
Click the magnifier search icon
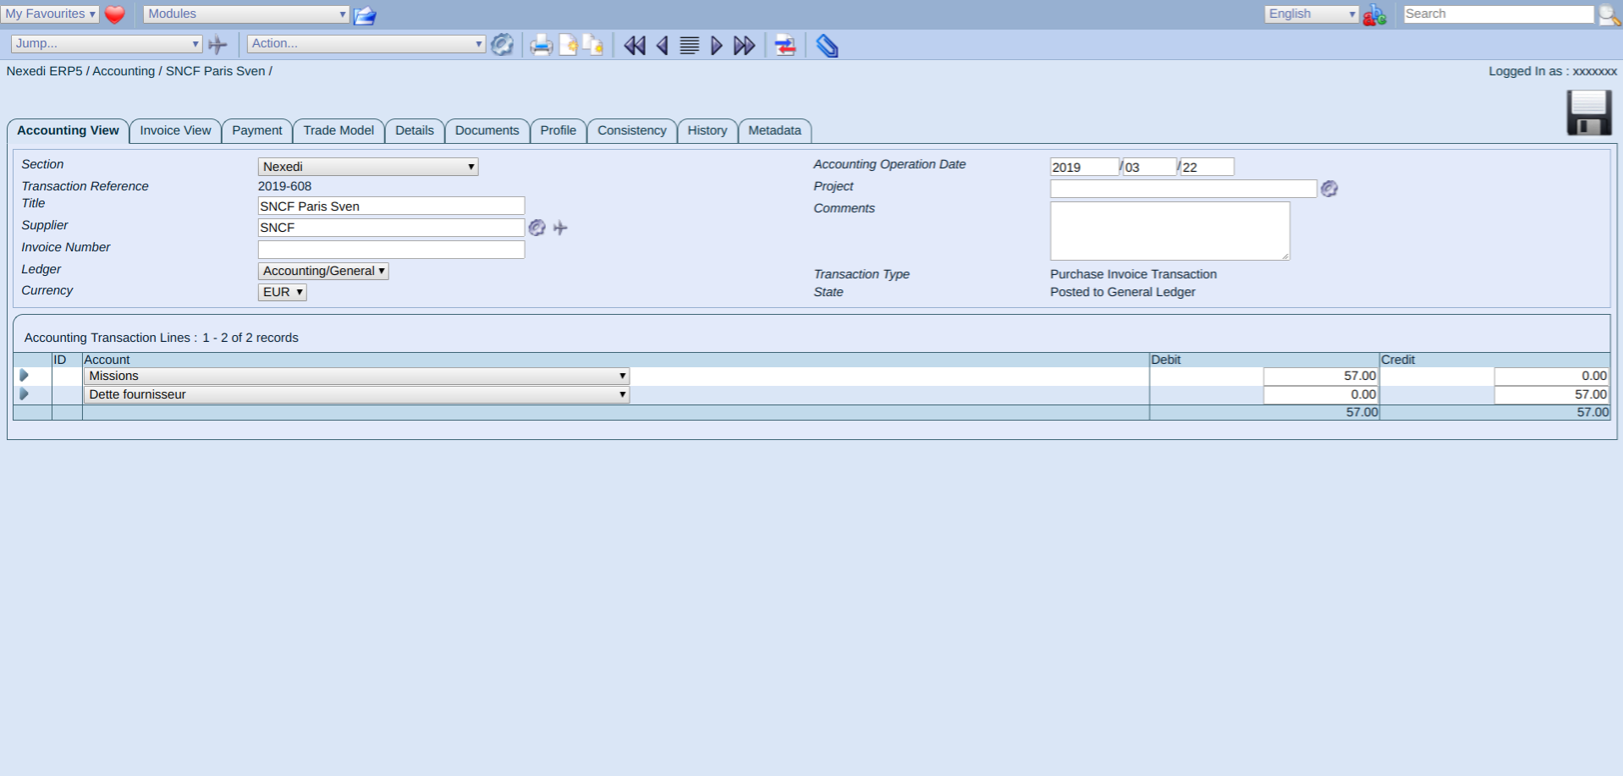coord(1609,14)
